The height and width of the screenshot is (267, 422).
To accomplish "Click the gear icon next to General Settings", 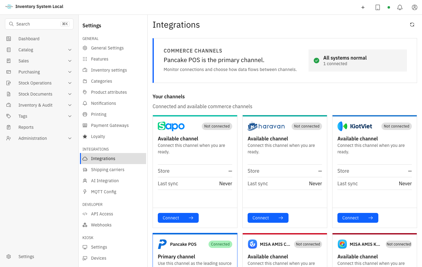I will (x=85, y=48).
